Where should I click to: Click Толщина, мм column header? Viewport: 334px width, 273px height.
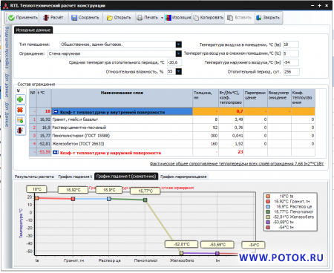[206, 98]
